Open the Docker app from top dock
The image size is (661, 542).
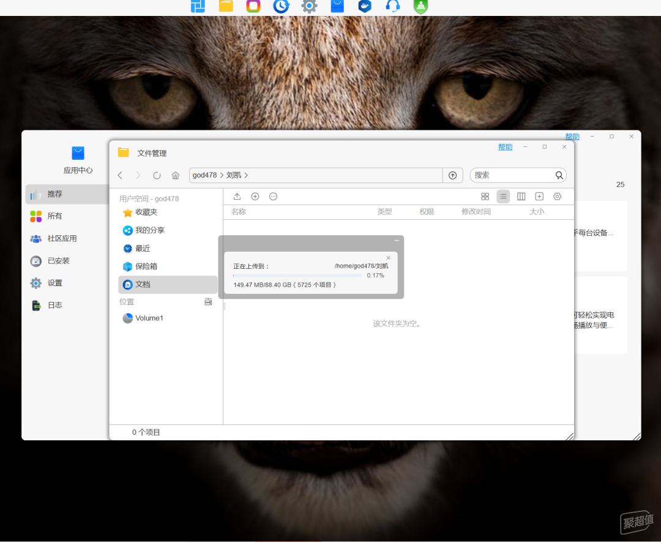point(365,7)
